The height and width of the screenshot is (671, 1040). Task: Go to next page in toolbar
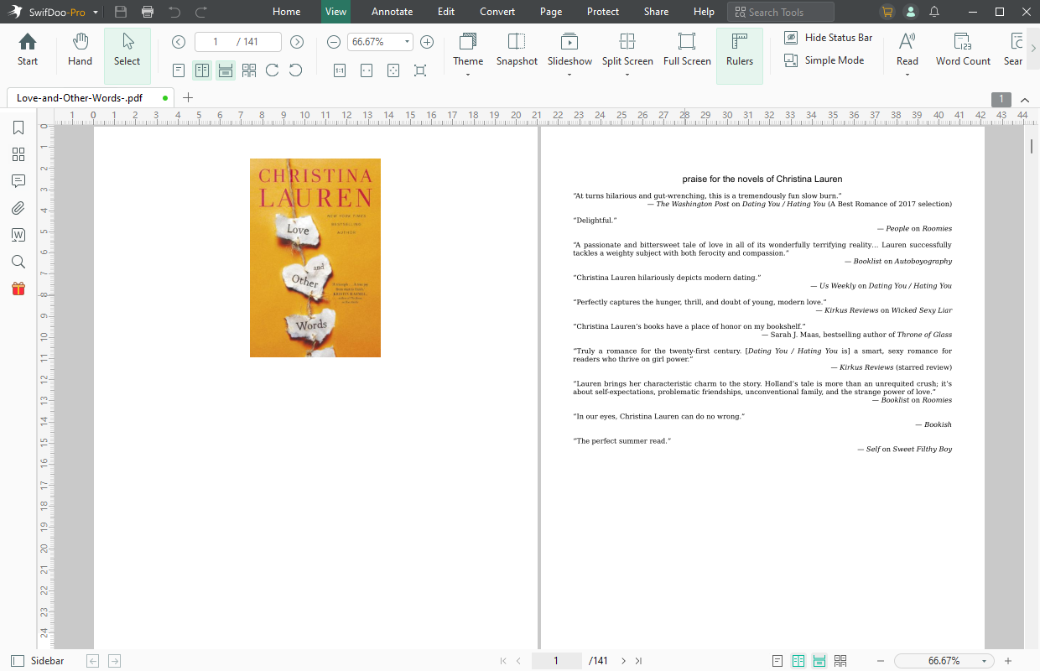297,42
